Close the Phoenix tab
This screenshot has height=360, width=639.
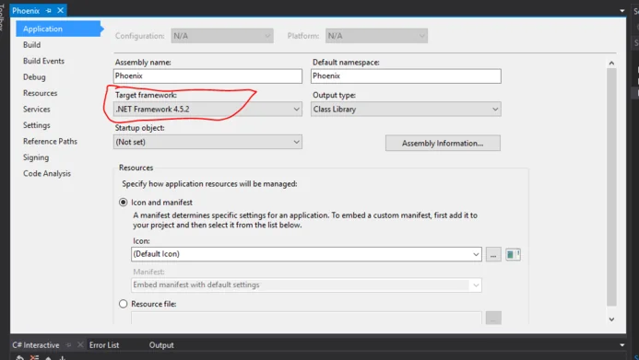click(x=60, y=10)
